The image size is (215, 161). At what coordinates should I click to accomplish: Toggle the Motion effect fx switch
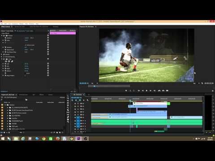[x=4, y=36]
